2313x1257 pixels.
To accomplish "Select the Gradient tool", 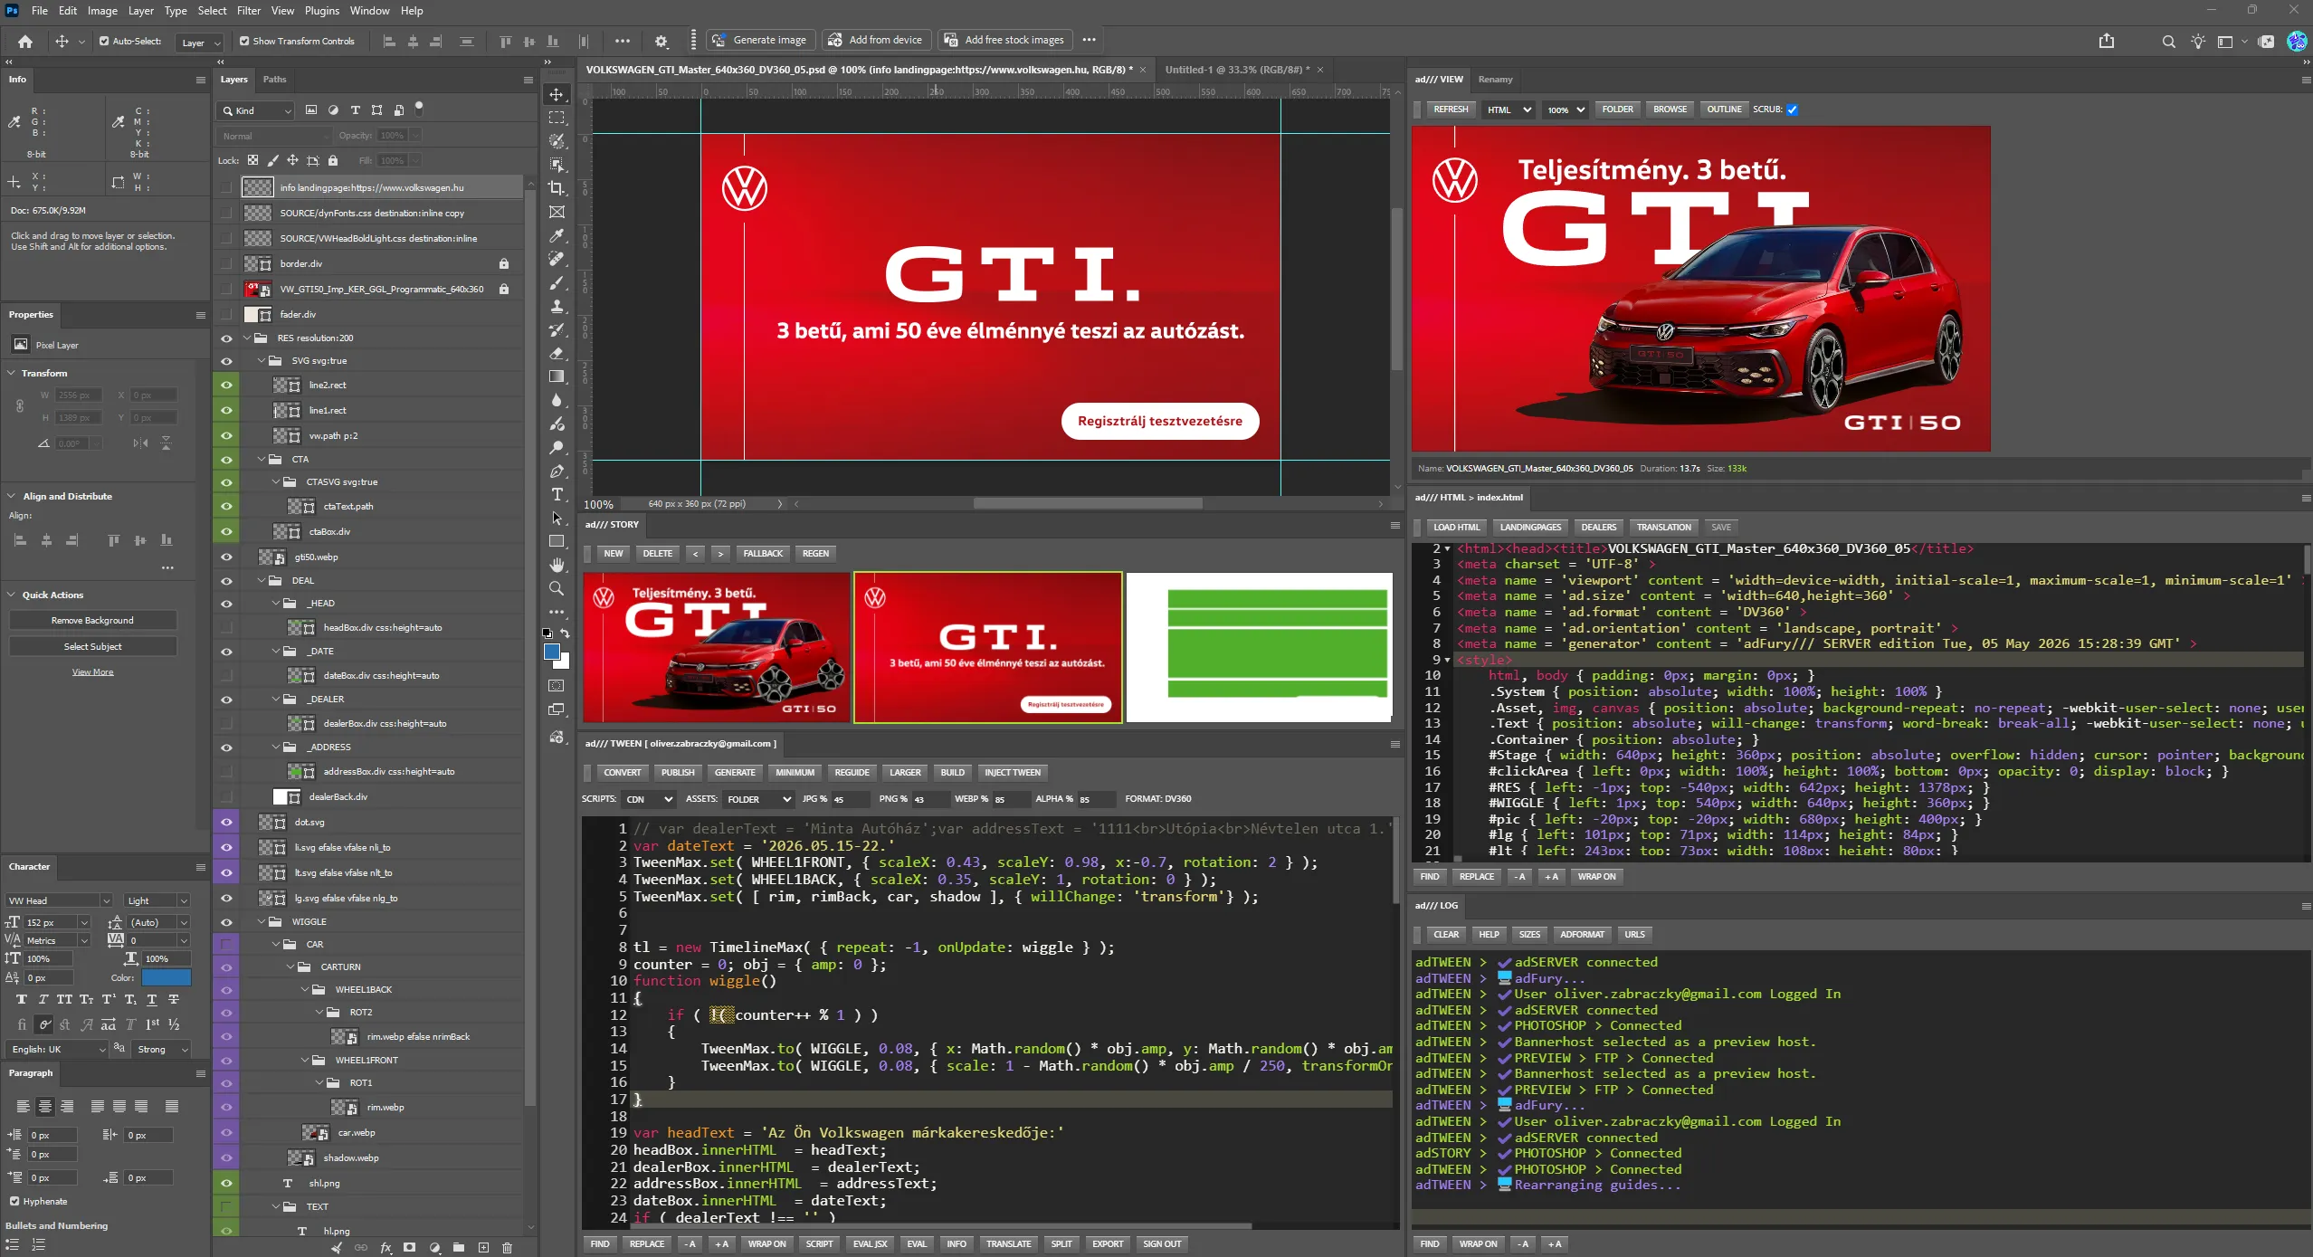I will (557, 376).
